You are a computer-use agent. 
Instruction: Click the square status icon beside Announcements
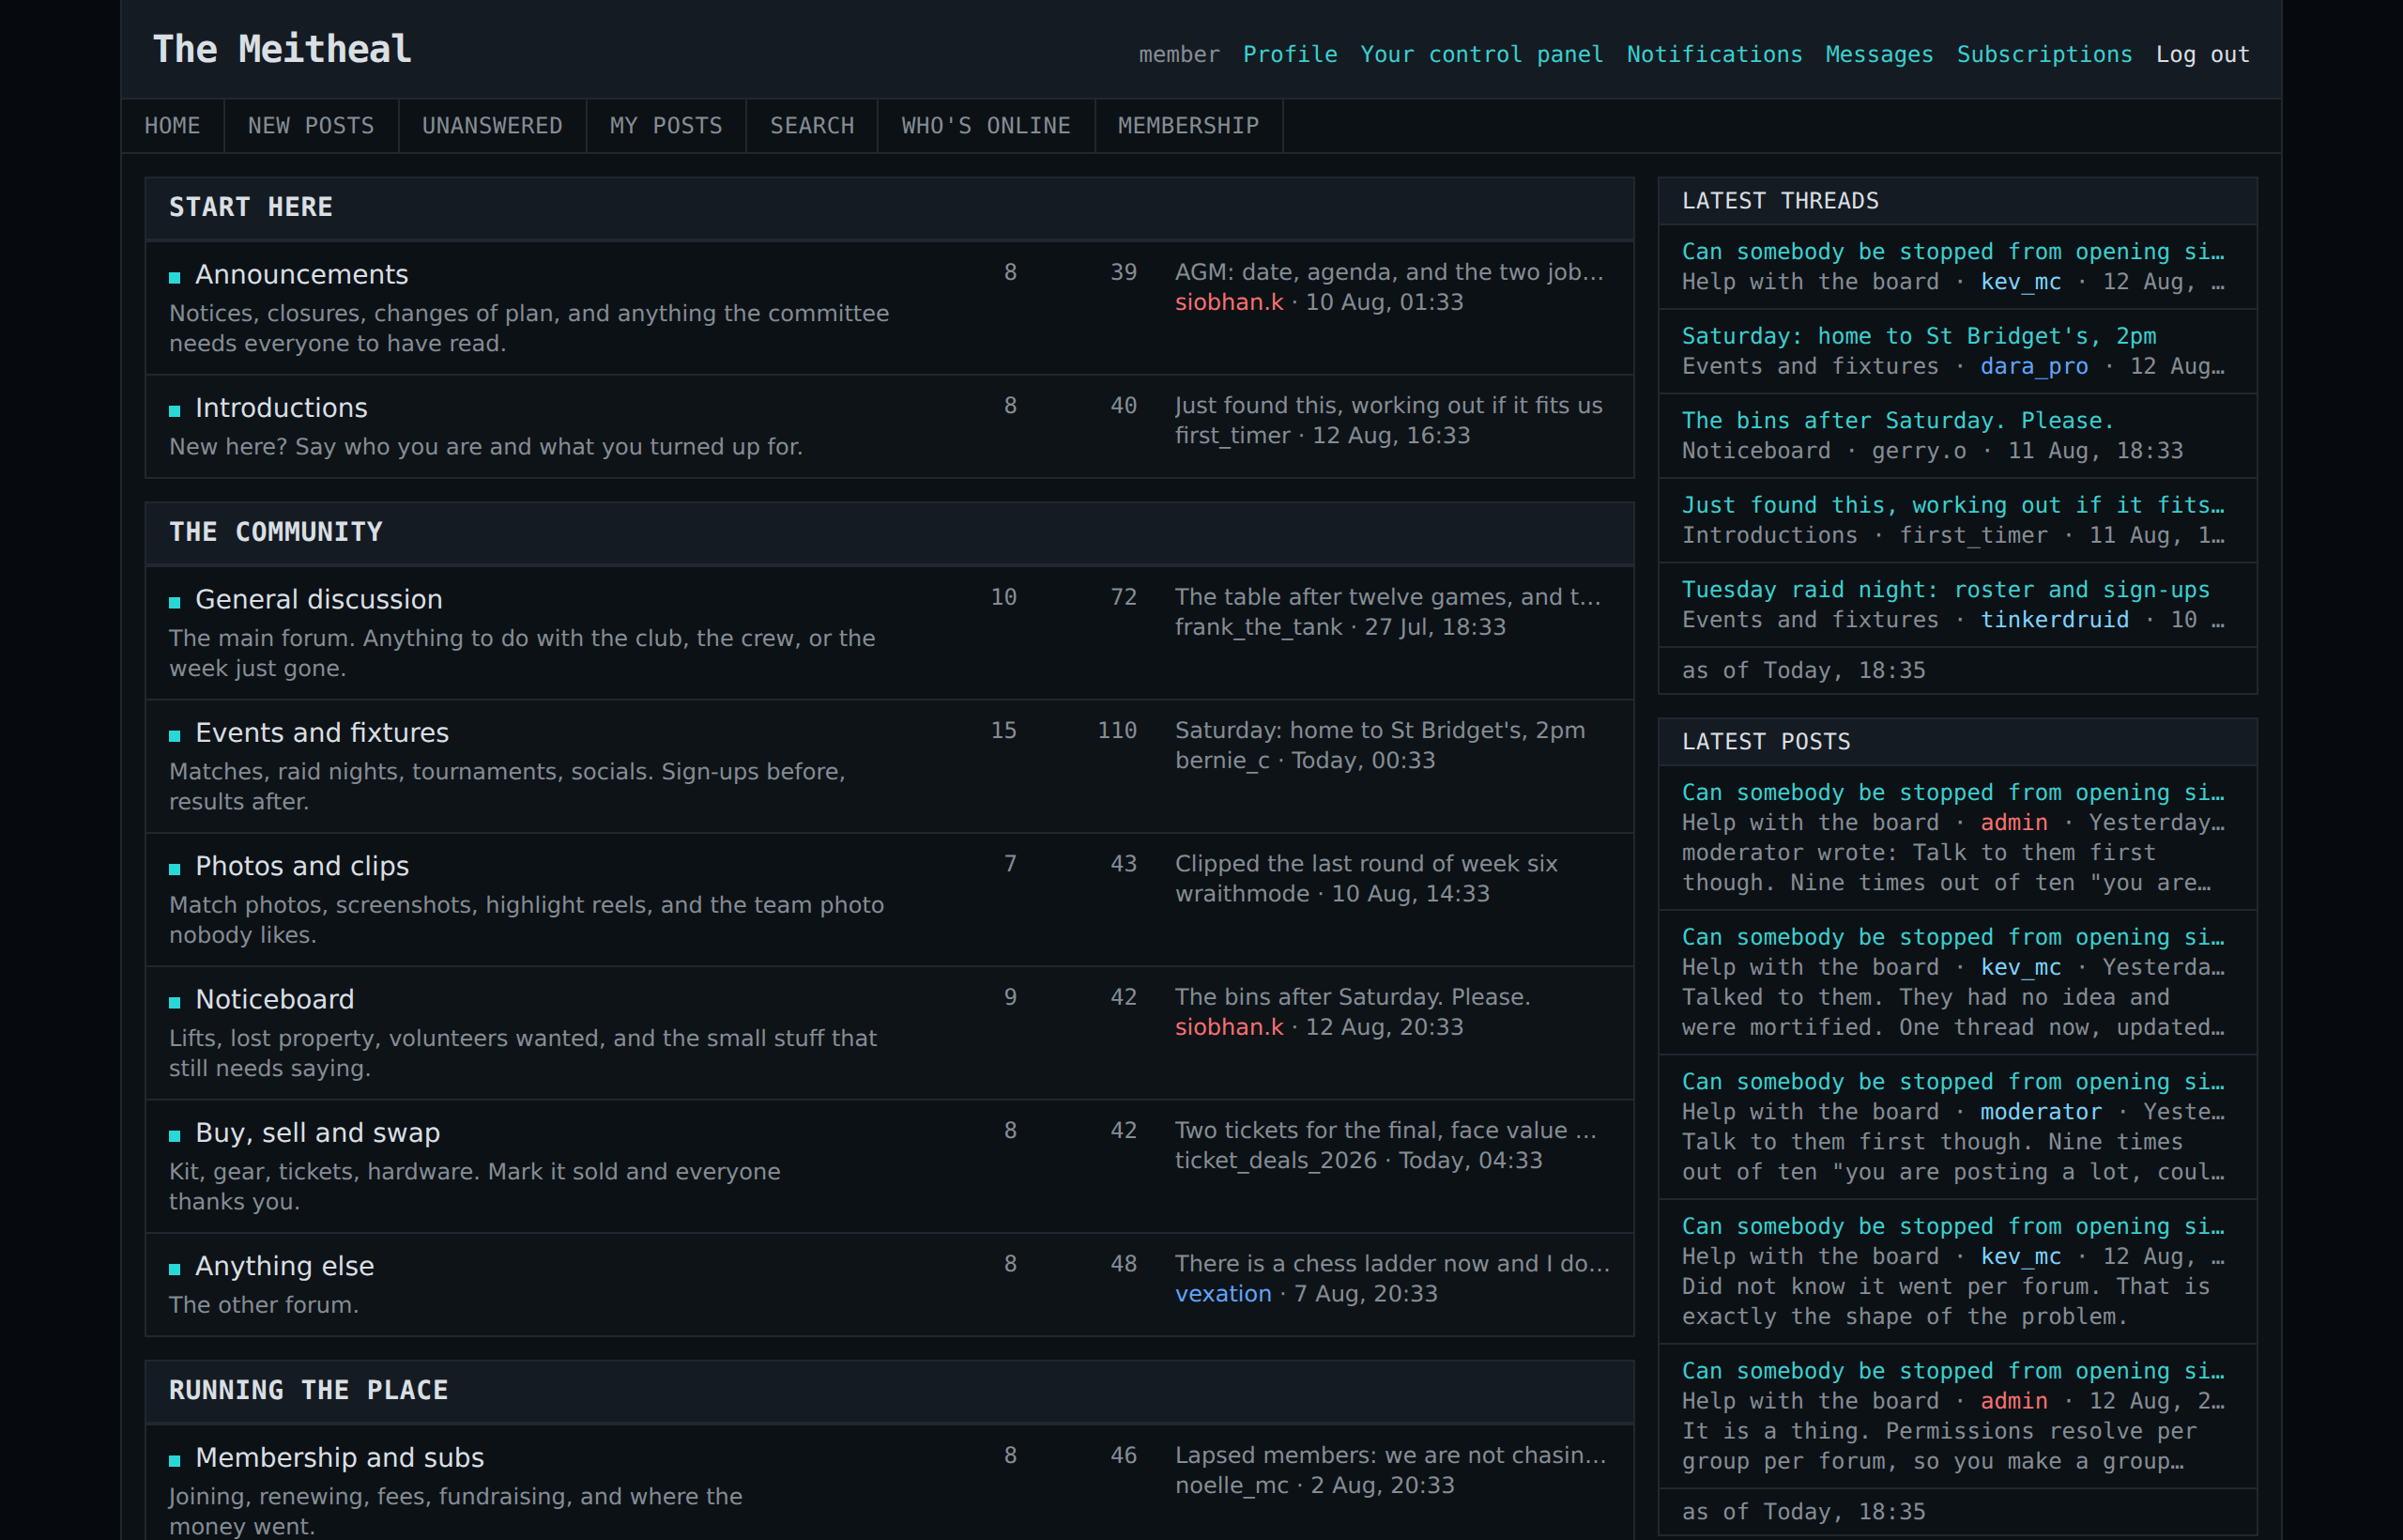175,277
